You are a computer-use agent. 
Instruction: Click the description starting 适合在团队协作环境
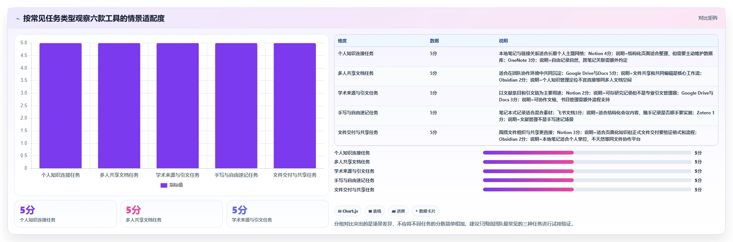pyautogui.click(x=601, y=77)
